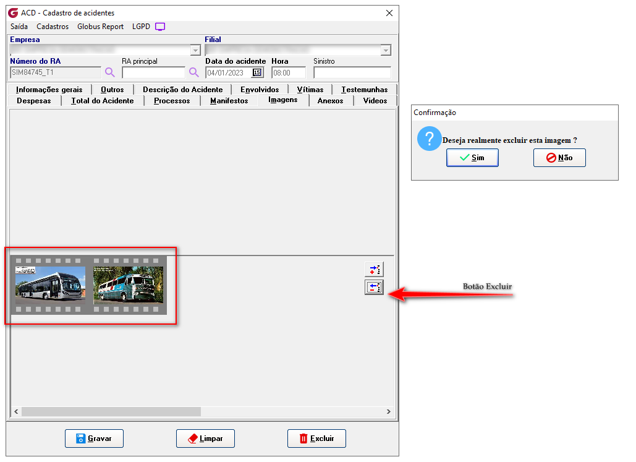Open the Envolvidos tab
The height and width of the screenshot is (462, 636).
click(x=260, y=90)
